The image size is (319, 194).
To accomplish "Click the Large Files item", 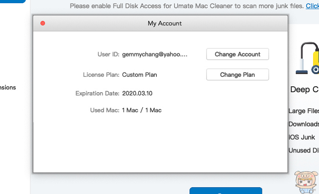I will (304, 110).
